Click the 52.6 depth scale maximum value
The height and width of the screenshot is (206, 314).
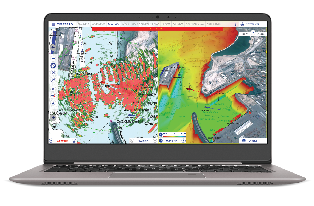click(183, 133)
